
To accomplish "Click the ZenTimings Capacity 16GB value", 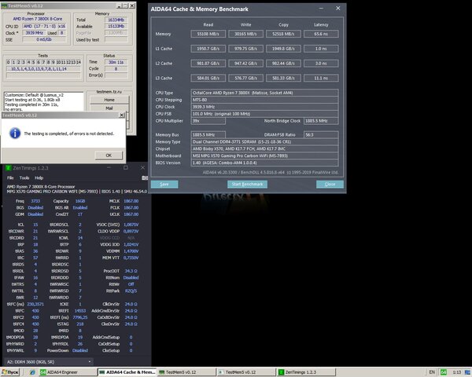I will click(x=80, y=201).
